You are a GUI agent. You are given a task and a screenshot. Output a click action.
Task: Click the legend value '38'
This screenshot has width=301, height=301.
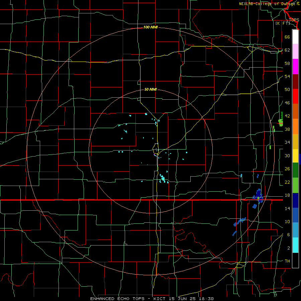tap(287, 129)
